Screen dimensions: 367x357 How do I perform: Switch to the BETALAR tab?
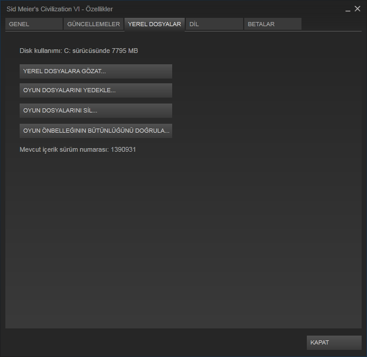click(273, 24)
